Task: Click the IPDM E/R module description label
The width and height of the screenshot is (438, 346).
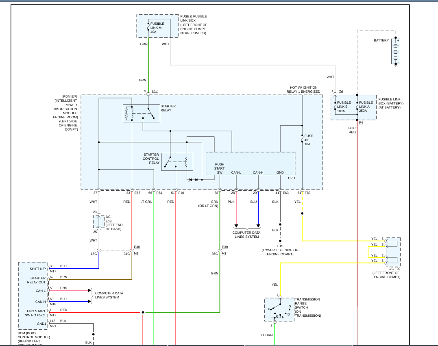Action: pos(66,113)
